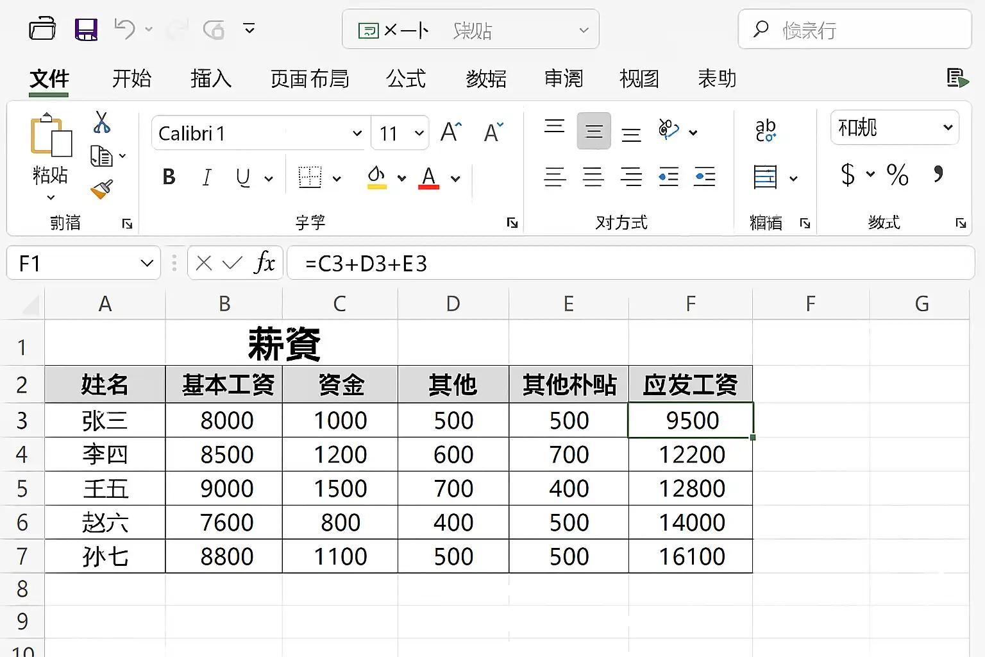Viewport: 985px width, 657px height.
Task: Click the Increase Font Size icon
Action: (x=451, y=133)
